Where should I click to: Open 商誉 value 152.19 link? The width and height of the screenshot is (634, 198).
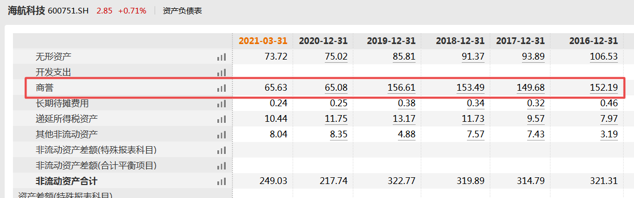coord(604,88)
